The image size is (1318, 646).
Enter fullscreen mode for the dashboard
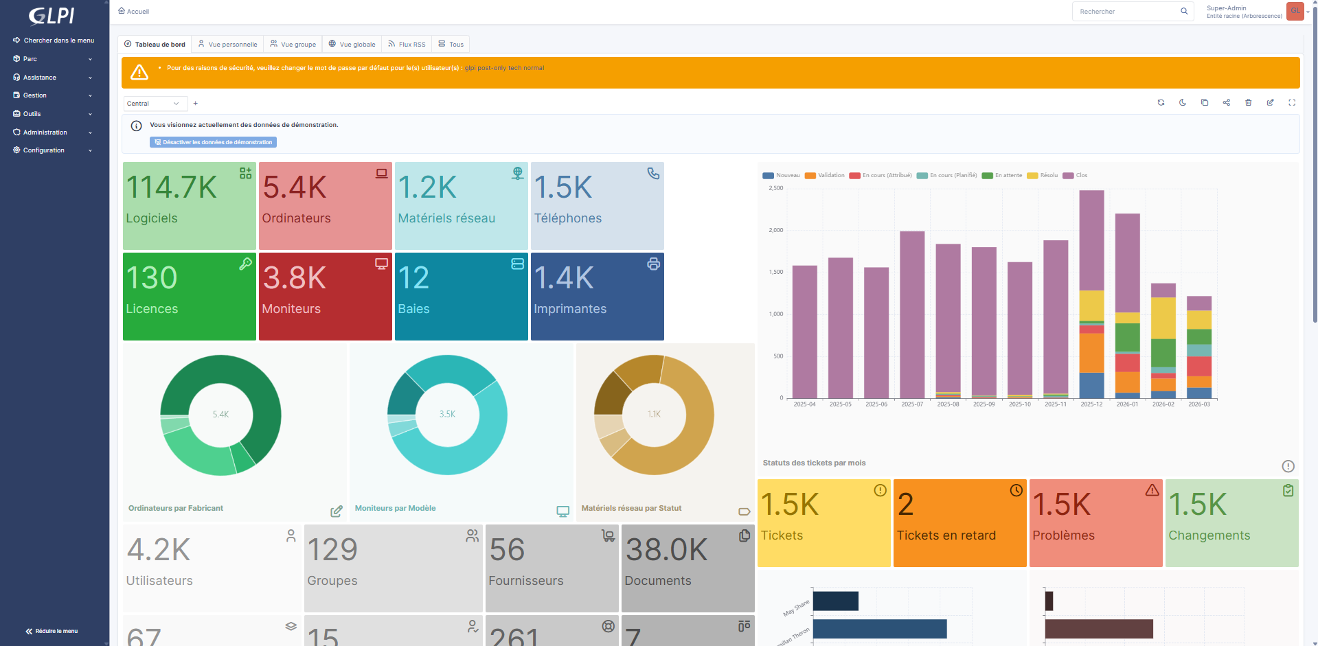[1292, 102]
